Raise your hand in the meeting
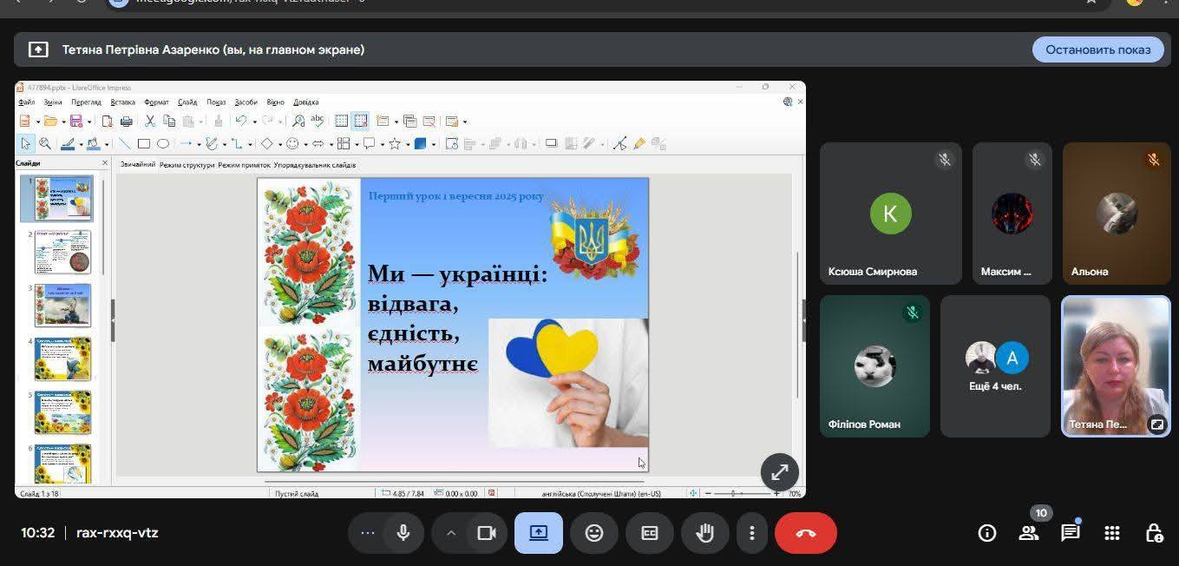This screenshot has height=566, width=1179. click(705, 533)
